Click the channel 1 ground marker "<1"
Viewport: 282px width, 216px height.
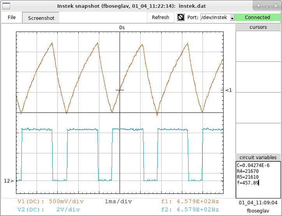pyautogui.click(x=229, y=90)
